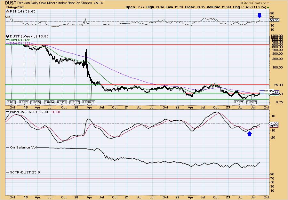The image size is (288, 200).
Task: Click the 0.0315 value box
Action: tap(62, 102)
